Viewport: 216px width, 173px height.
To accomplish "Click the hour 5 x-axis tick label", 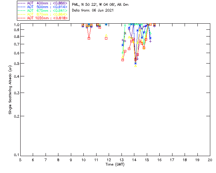I will pyautogui.click(x=20, y=160).
